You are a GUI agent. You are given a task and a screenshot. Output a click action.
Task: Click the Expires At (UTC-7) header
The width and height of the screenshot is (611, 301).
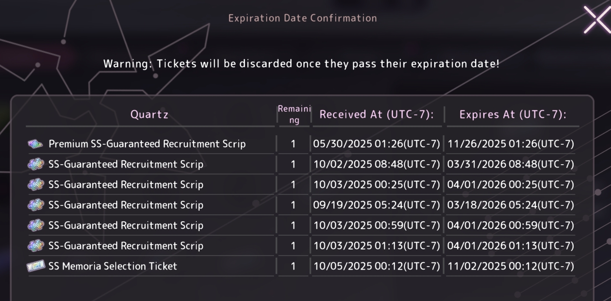(x=513, y=114)
